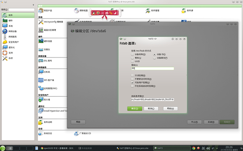Click 后退(B) in the 编辑分区 window
Screen dimensions: 243x151
click(x=211, y=122)
